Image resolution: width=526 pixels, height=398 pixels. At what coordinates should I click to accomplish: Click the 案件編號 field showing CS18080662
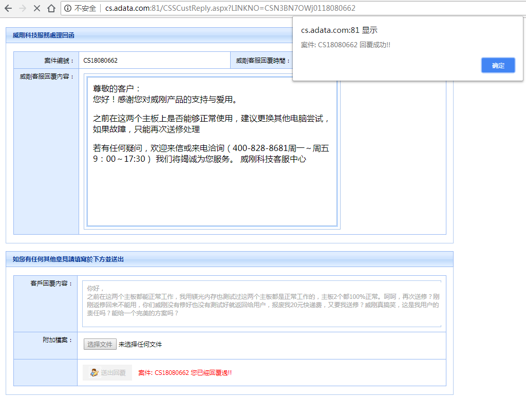pyautogui.click(x=154, y=61)
